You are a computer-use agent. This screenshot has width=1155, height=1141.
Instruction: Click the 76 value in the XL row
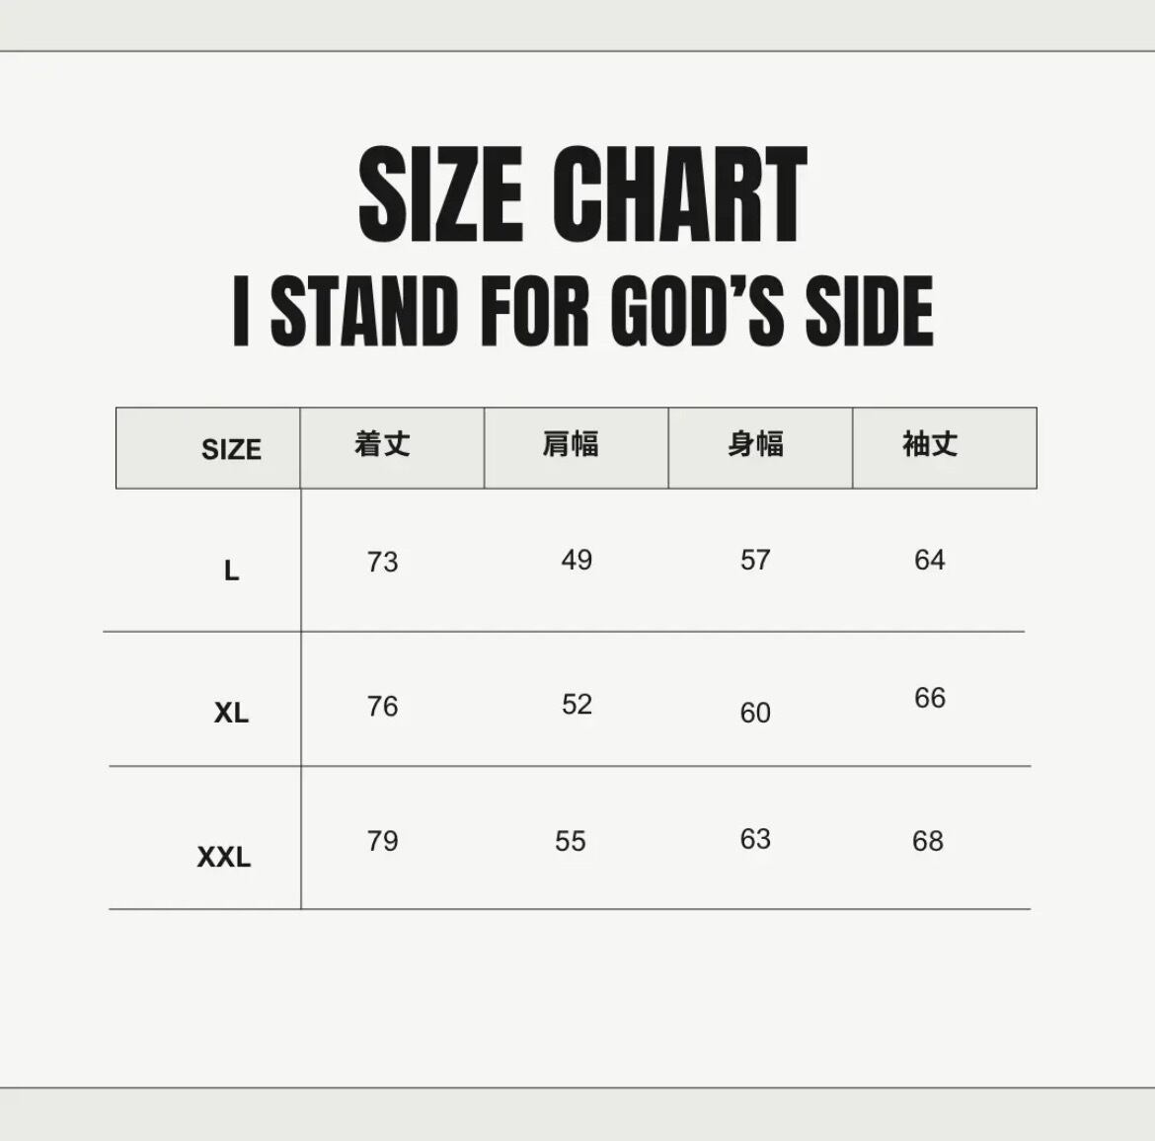[382, 706]
